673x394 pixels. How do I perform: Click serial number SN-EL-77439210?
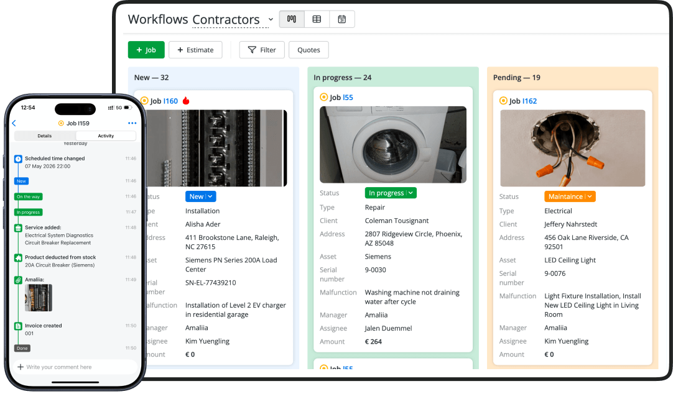pos(211,283)
